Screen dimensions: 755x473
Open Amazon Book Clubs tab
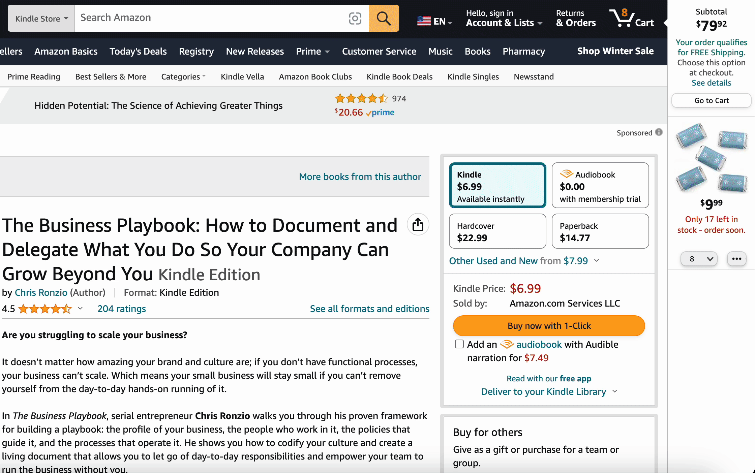pyautogui.click(x=315, y=77)
